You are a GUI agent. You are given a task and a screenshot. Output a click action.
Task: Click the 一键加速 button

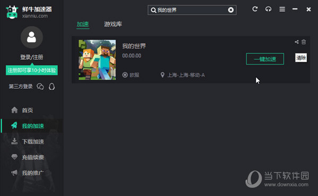tap(265, 59)
